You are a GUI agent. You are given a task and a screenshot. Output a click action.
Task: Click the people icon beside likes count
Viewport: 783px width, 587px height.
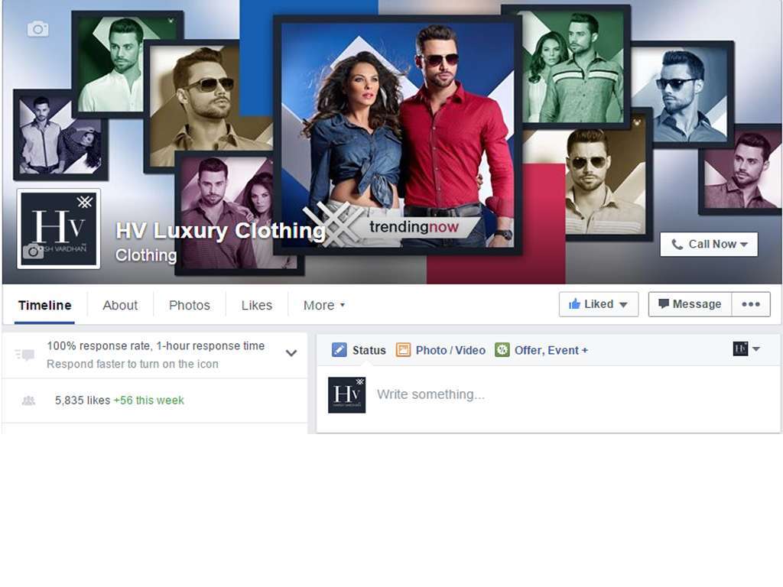29,401
